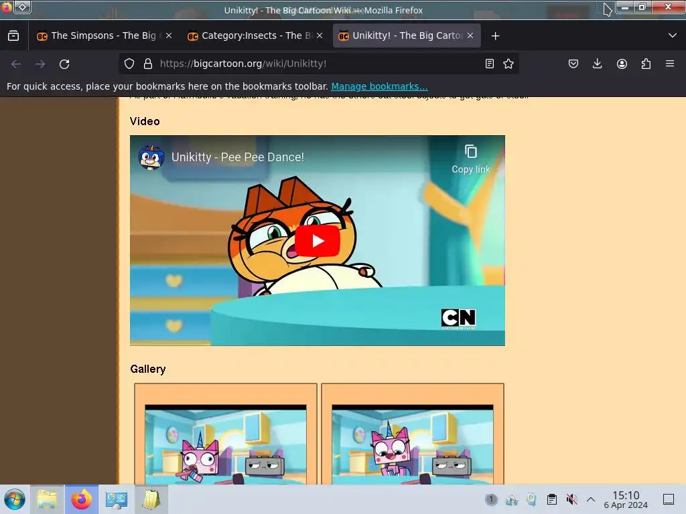This screenshot has width=686, height=514.
Task: Open a new tab with plus button
Action: 495,36
